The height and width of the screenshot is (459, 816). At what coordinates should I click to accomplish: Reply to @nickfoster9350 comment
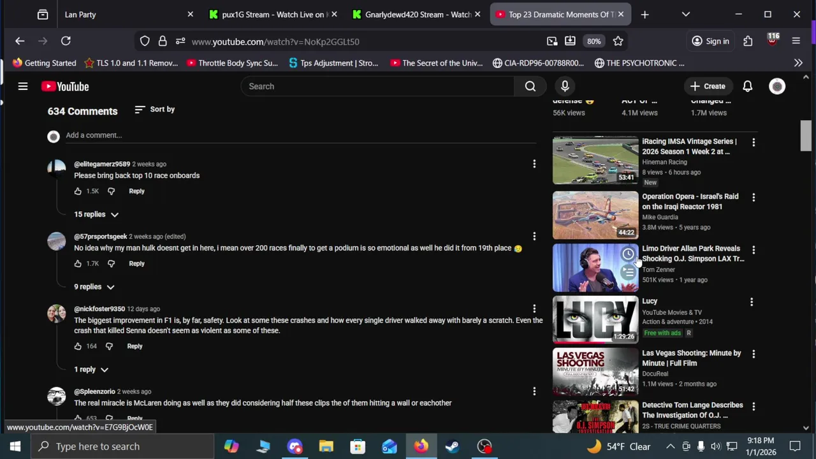click(135, 346)
